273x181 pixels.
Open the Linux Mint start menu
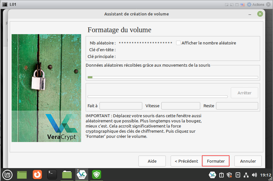pos(7,175)
